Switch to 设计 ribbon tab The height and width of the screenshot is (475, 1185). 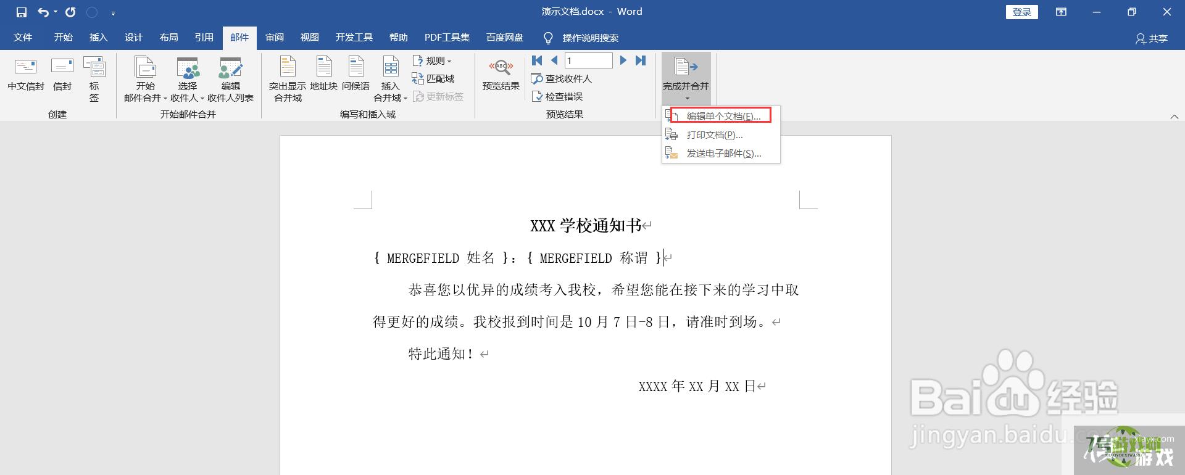tap(133, 38)
